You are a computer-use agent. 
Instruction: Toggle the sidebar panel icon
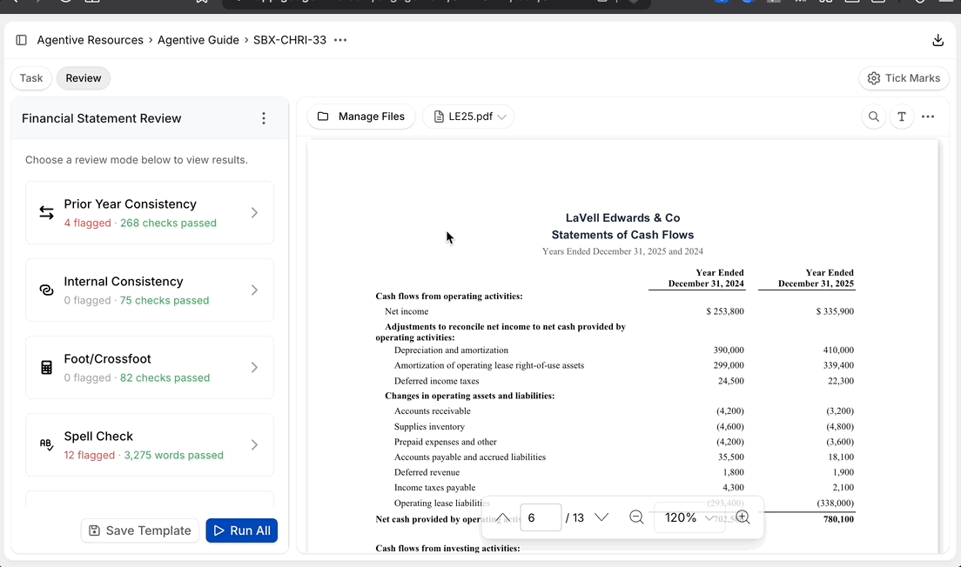(x=22, y=40)
